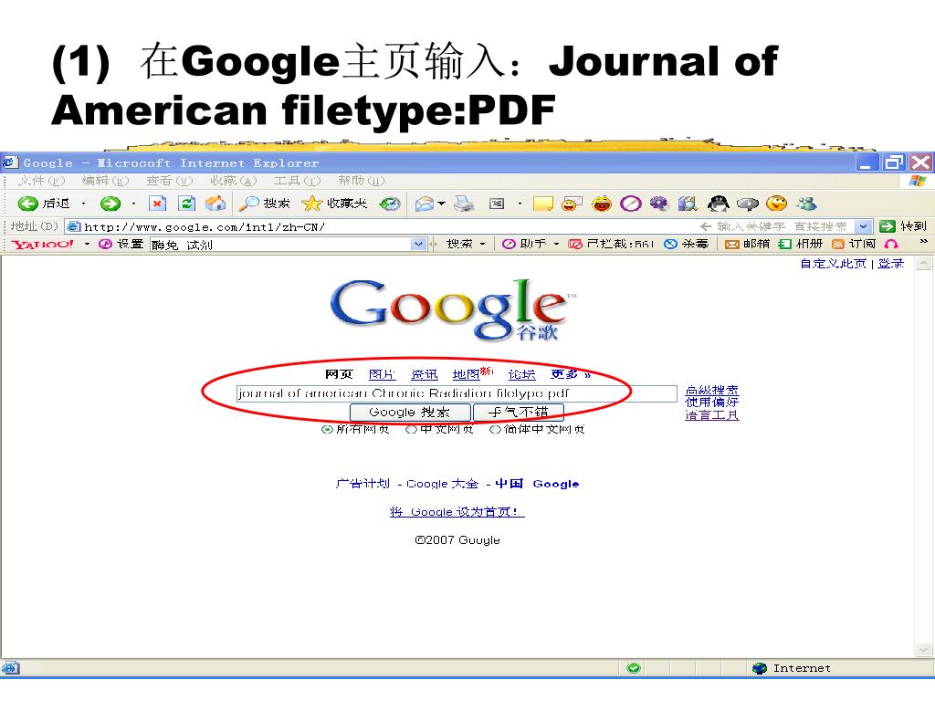Click the Back (后退) arrow button
The image size is (935, 701).
click(x=43, y=204)
